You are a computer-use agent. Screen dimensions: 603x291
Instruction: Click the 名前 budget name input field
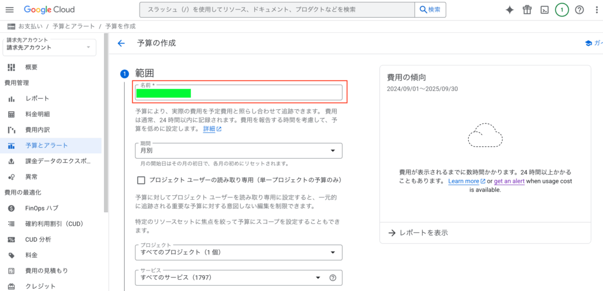(x=238, y=92)
